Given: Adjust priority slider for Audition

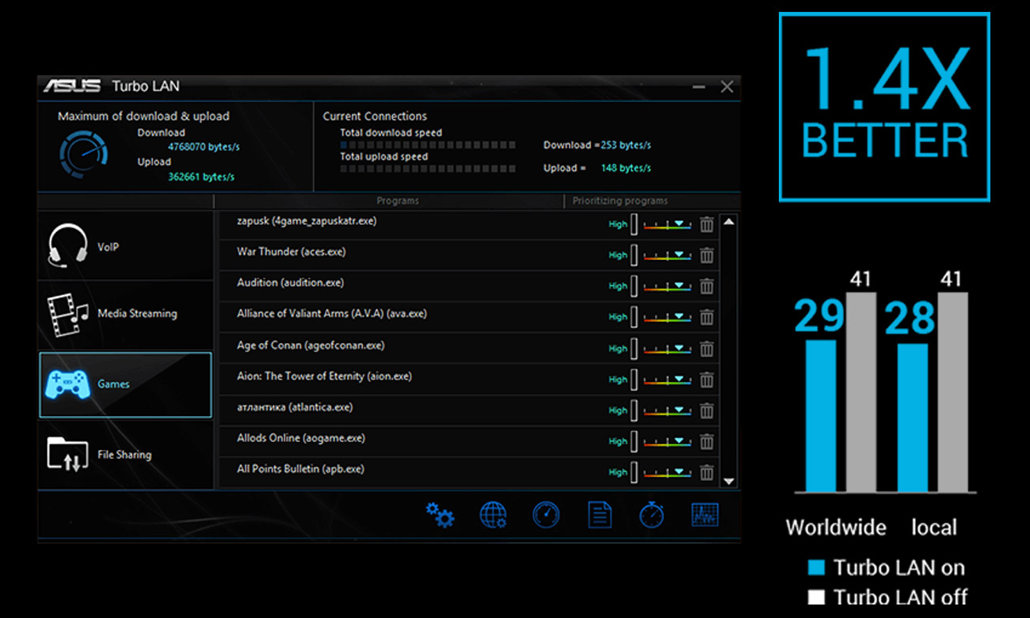Looking at the screenshot, I should coord(667,287).
